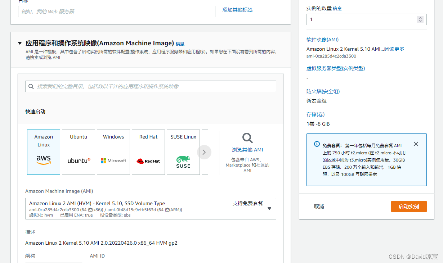The image size is (443, 263).
Task: Open the 存储(卷) summary link
Action: coord(316,114)
